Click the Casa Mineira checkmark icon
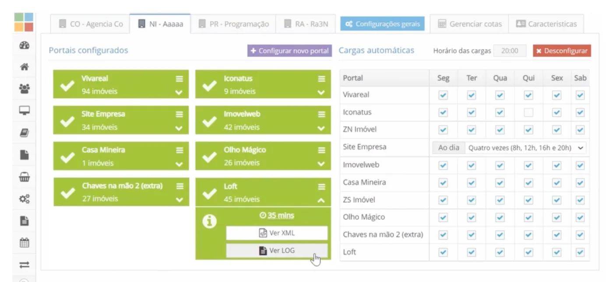 pos(67,157)
